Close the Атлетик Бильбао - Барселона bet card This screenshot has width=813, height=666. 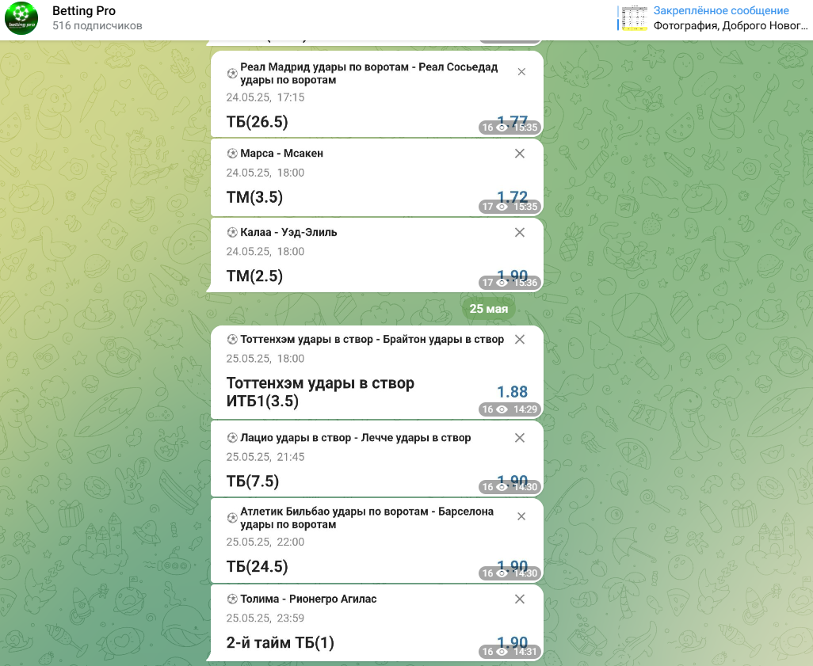point(521,516)
